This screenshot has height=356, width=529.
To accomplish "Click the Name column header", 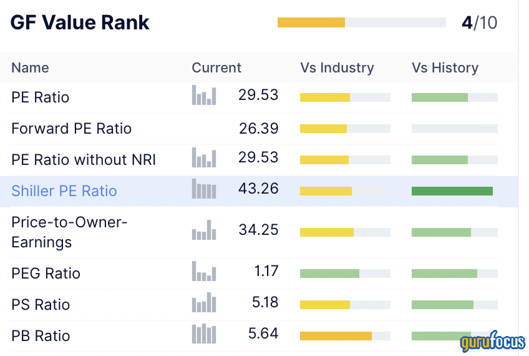I will point(30,68).
